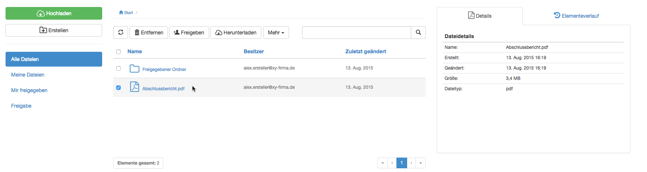Open Freigabe in sidebar
The image size is (647, 172).
tap(21, 106)
